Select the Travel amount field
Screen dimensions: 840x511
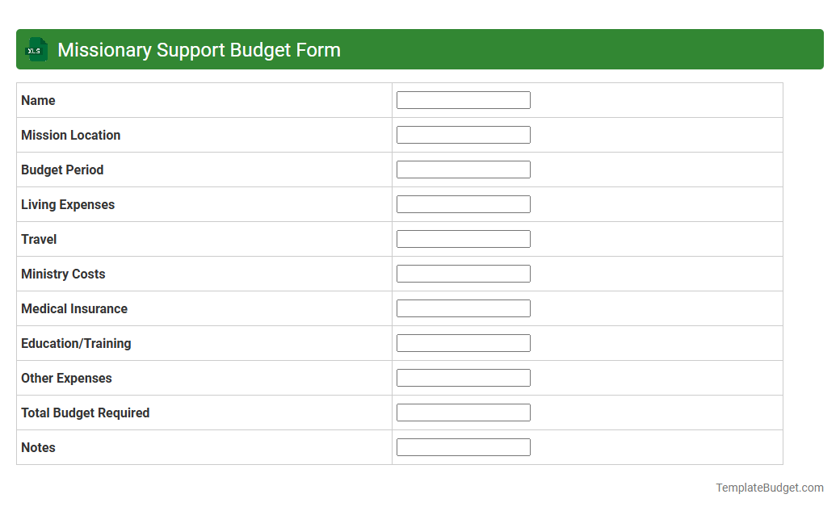coord(463,238)
